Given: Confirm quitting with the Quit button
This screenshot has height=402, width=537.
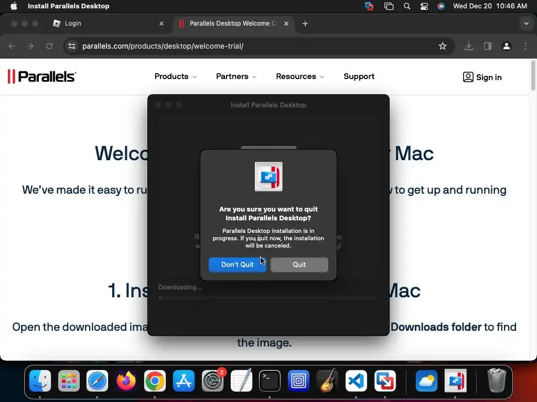Looking at the screenshot, I should (299, 264).
